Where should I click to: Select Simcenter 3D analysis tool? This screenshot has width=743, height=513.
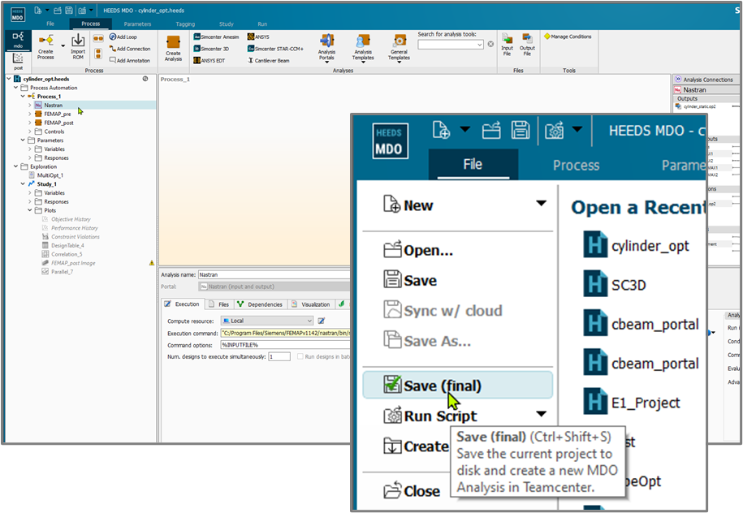[x=211, y=49]
